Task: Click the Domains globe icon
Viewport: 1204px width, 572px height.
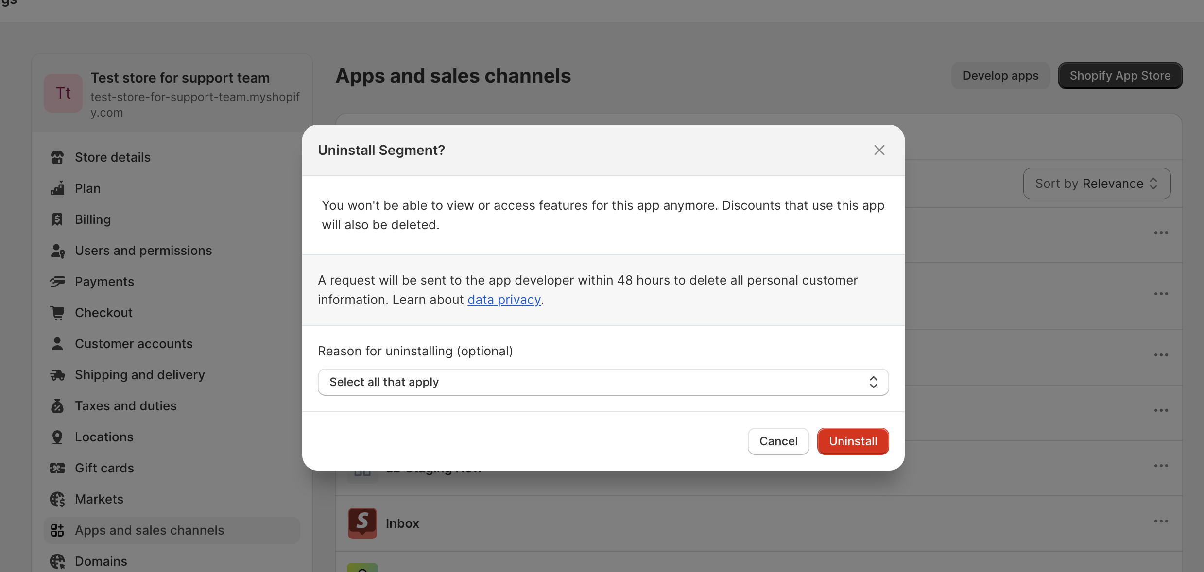Action: pyautogui.click(x=57, y=561)
